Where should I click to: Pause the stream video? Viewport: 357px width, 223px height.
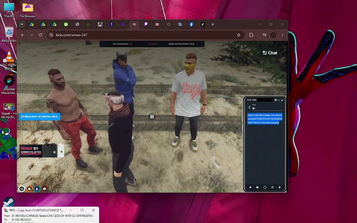(x=152, y=117)
